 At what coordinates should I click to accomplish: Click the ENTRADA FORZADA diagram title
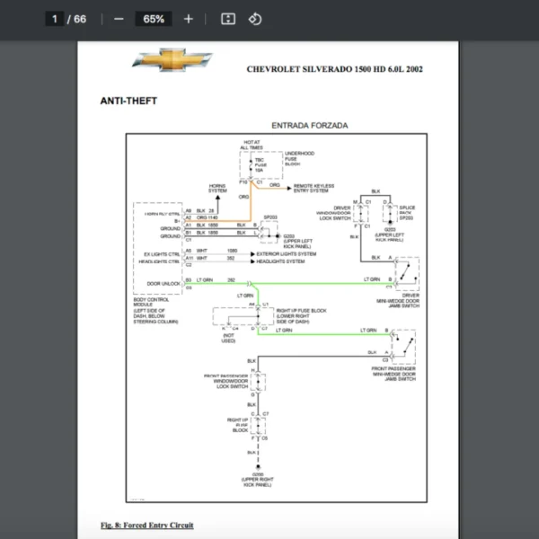coord(310,126)
